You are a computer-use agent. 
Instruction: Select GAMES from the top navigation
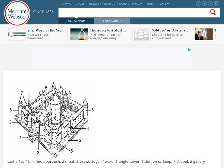[80, 4]
